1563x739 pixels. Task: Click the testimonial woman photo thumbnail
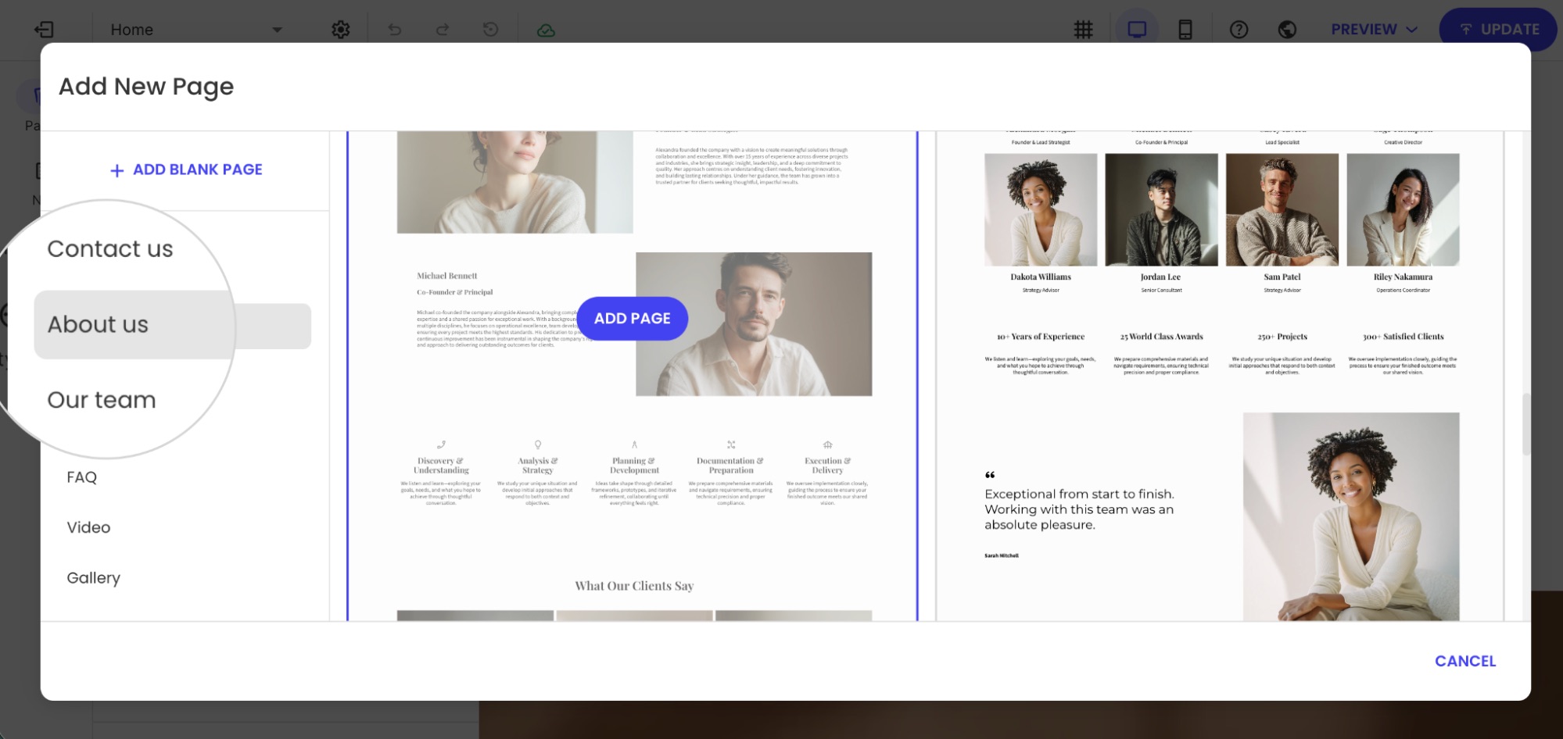(x=1351, y=516)
